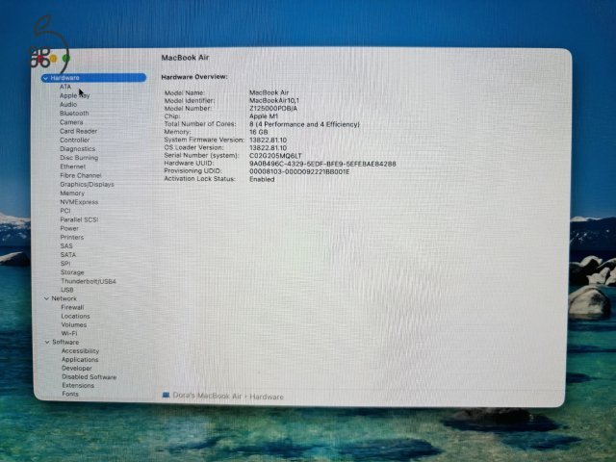Select Thunderbolt/USB4 item

89,281
